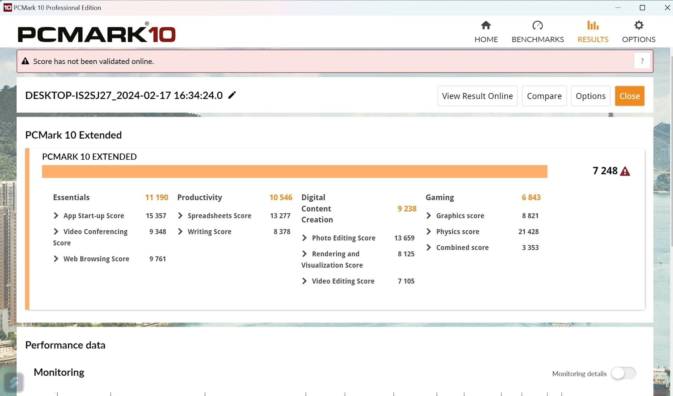Screen dimensions: 673x396
Task: Click the floating app icon at bottom-left
Action: [x=14, y=382]
